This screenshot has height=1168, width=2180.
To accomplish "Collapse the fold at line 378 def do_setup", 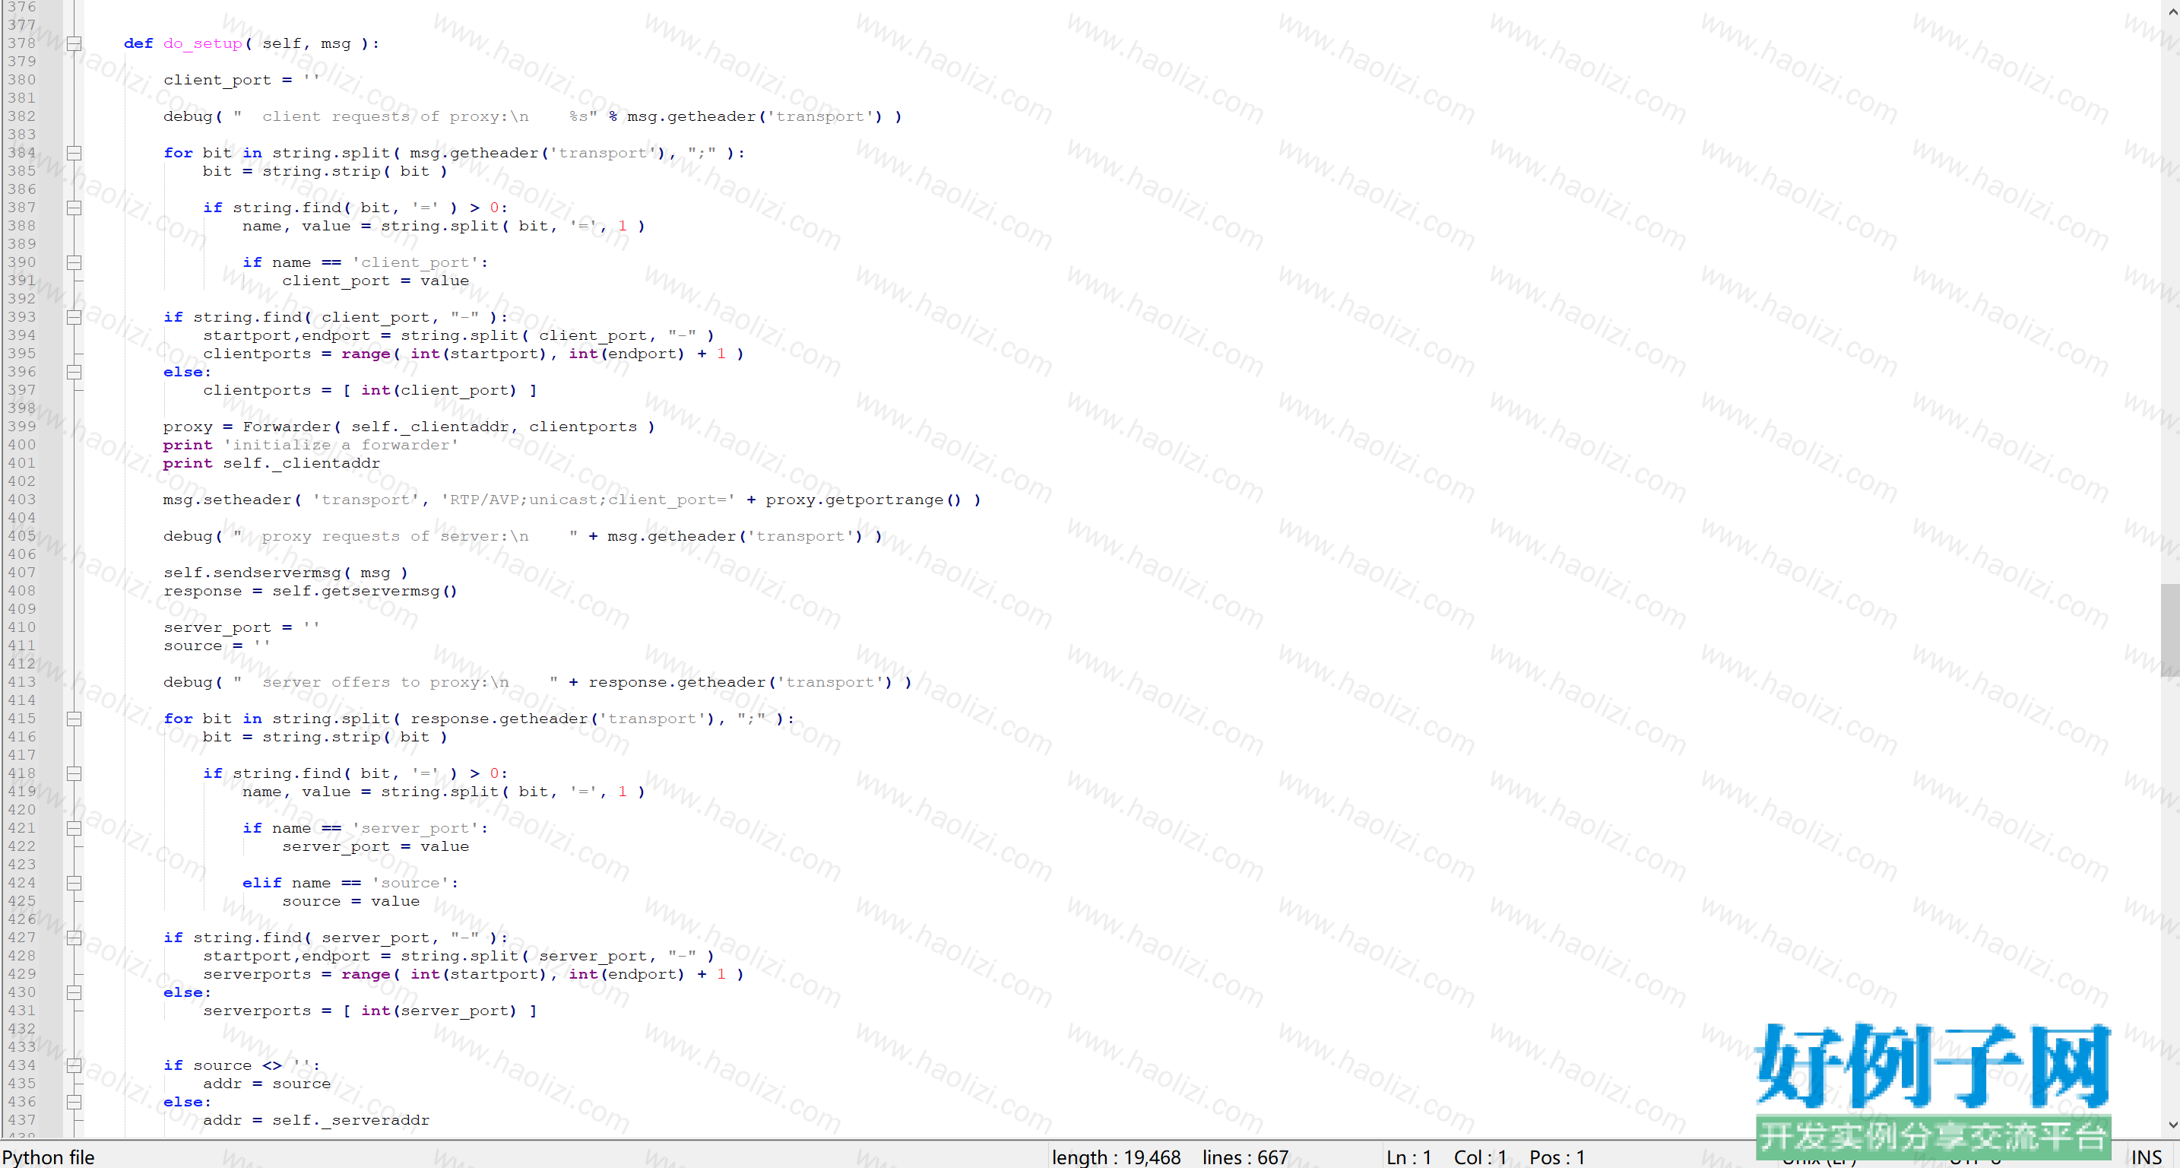I will pyautogui.click(x=74, y=44).
